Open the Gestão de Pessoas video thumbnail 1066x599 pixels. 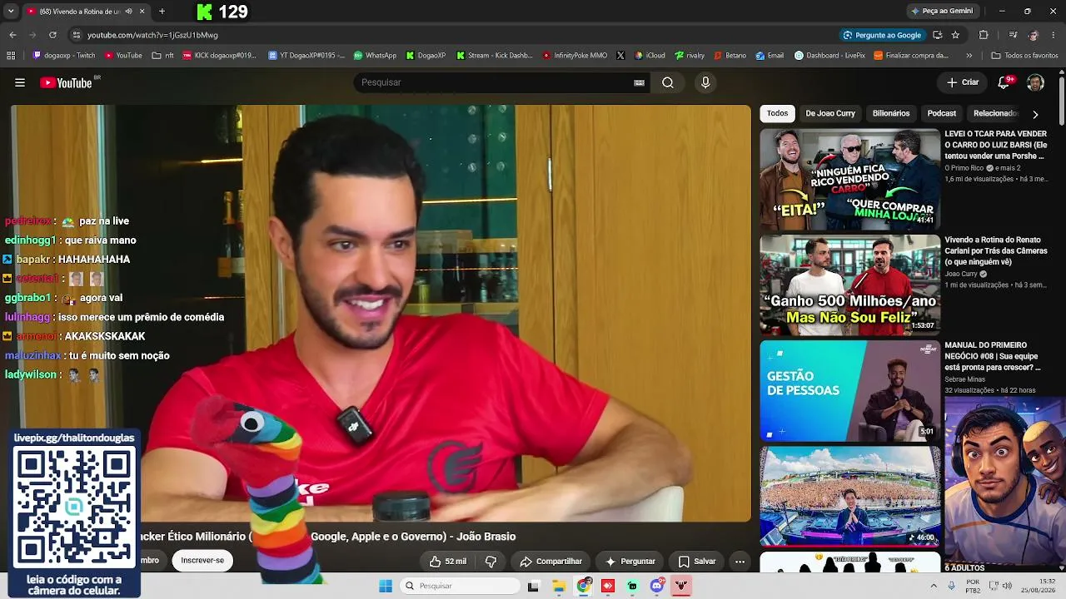point(849,390)
